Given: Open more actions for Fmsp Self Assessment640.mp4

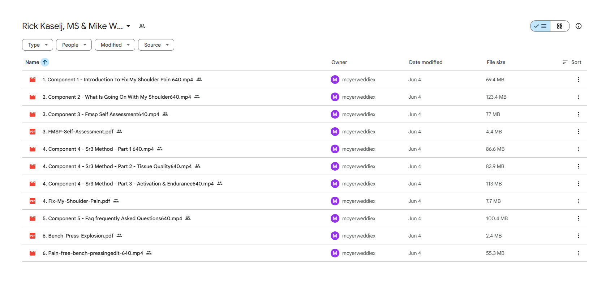Looking at the screenshot, I should point(579,114).
